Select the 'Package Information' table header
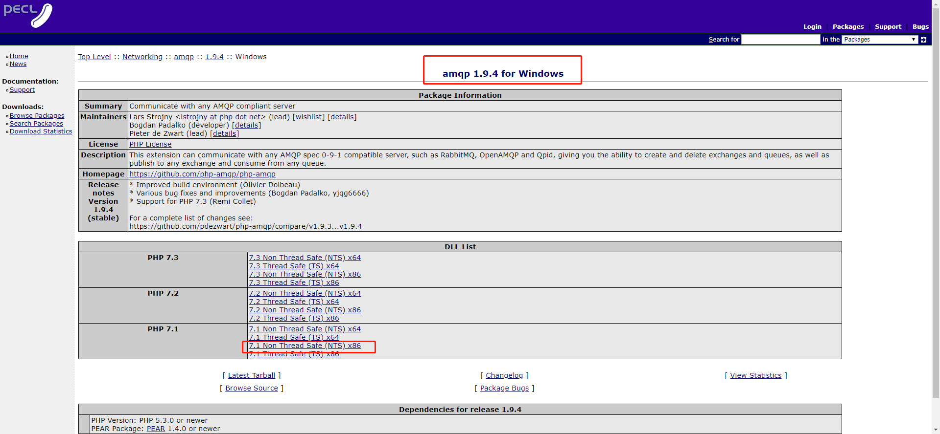Image resolution: width=940 pixels, height=434 pixels. tap(460, 95)
